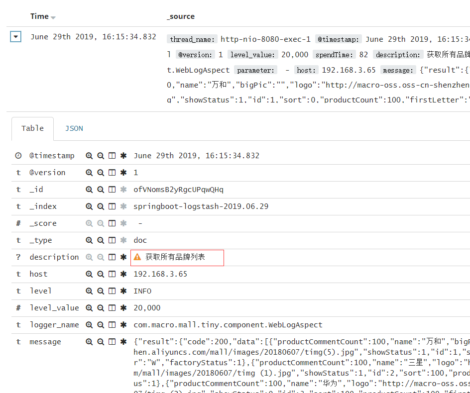The width and height of the screenshot is (470, 393).
Task: Toggle table column for the level field
Action: click(112, 291)
